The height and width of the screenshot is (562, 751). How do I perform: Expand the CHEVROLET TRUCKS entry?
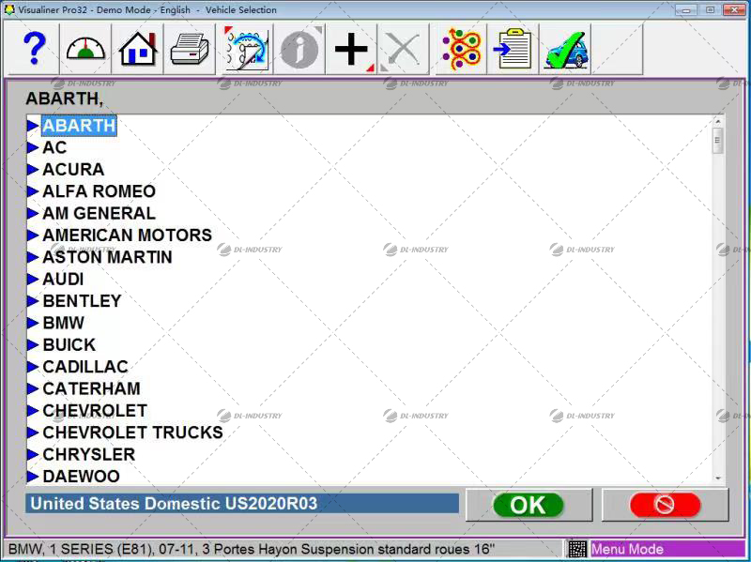coord(131,433)
